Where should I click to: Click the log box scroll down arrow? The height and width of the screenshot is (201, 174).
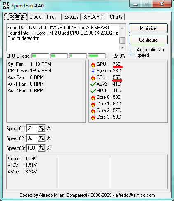pos(123,48)
